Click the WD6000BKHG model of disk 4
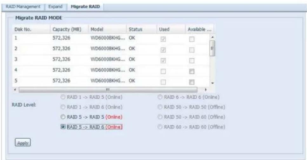 coord(108,70)
